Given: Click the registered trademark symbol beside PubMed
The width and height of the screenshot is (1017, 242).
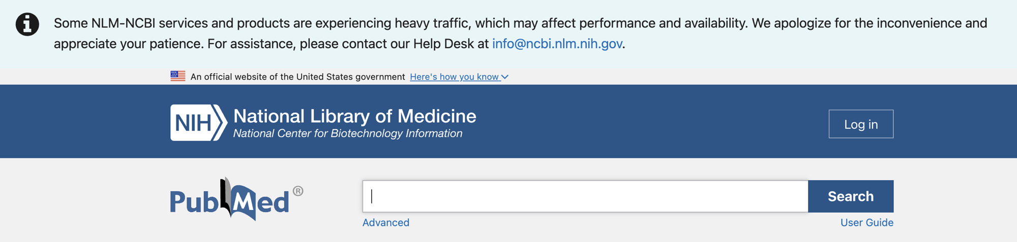Looking at the screenshot, I should click(x=298, y=191).
